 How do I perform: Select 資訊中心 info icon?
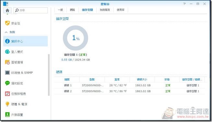point(7,41)
